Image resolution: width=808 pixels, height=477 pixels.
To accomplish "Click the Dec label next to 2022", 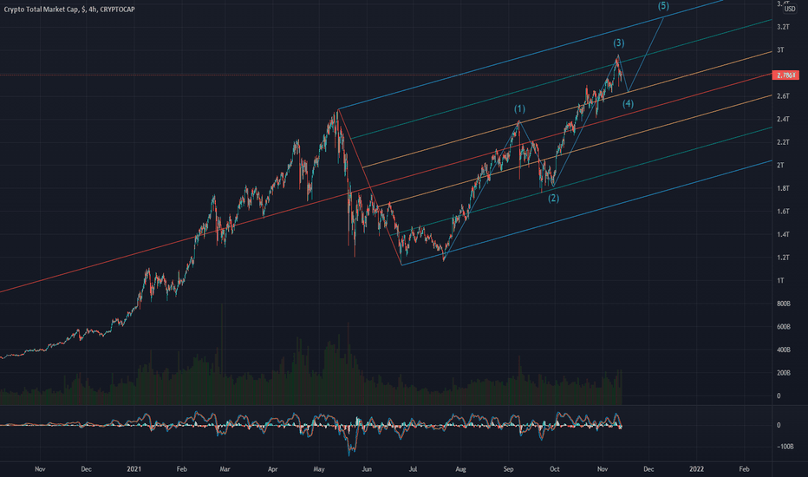I will coord(648,469).
